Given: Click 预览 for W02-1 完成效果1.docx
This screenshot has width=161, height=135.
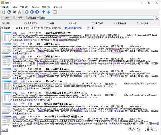Looking at the screenshot, I should click(x=15, y=44).
